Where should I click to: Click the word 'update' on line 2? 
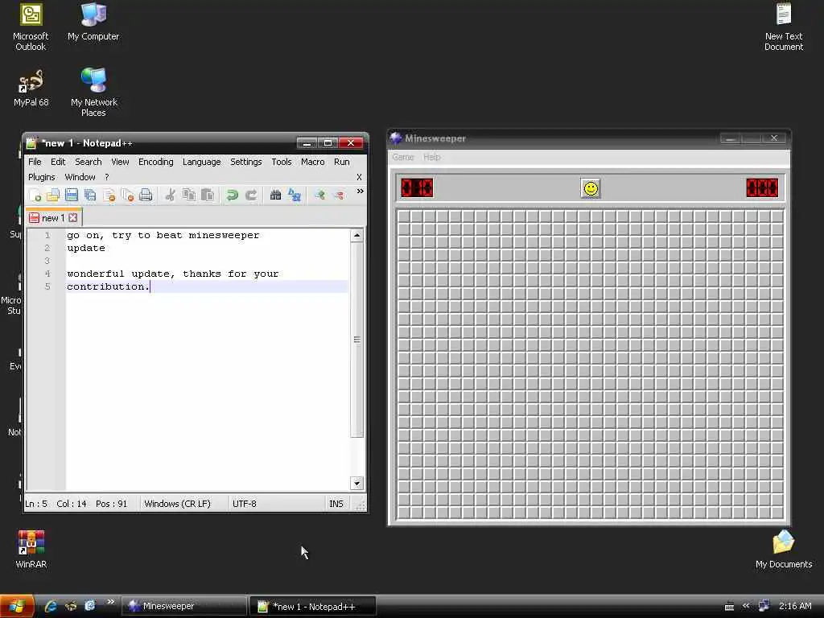86,248
